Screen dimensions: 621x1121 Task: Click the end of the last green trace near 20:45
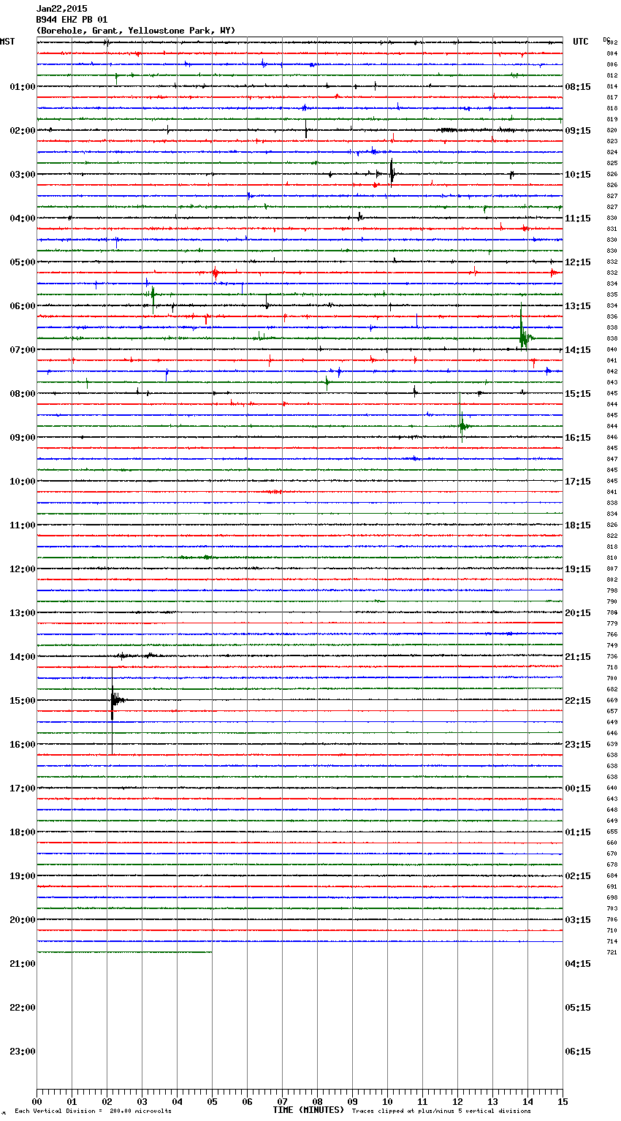pyautogui.click(x=211, y=952)
